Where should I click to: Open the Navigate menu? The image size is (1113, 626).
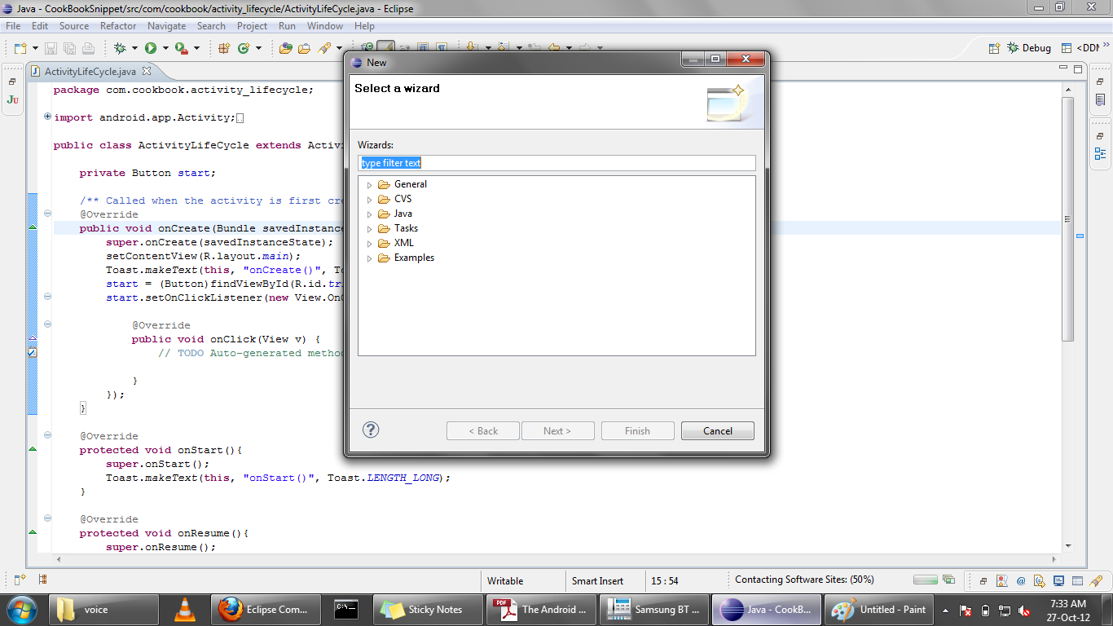(167, 26)
